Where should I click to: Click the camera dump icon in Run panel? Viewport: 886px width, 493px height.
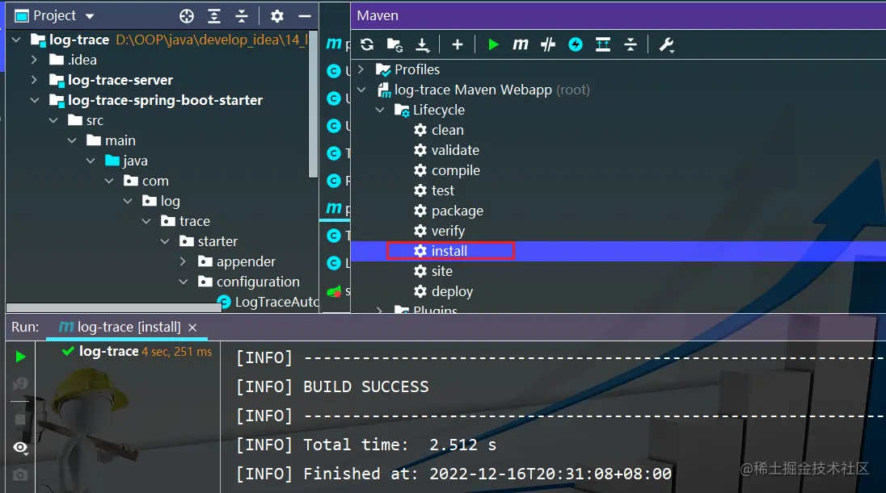tap(20, 475)
